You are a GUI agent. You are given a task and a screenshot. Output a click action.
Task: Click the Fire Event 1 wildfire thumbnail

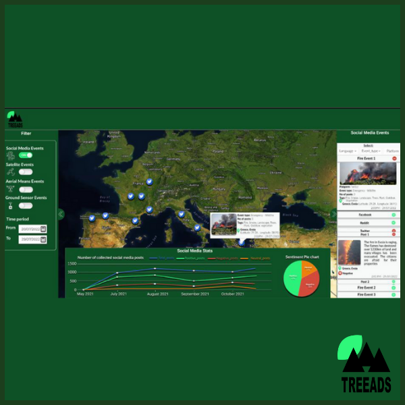367,173
